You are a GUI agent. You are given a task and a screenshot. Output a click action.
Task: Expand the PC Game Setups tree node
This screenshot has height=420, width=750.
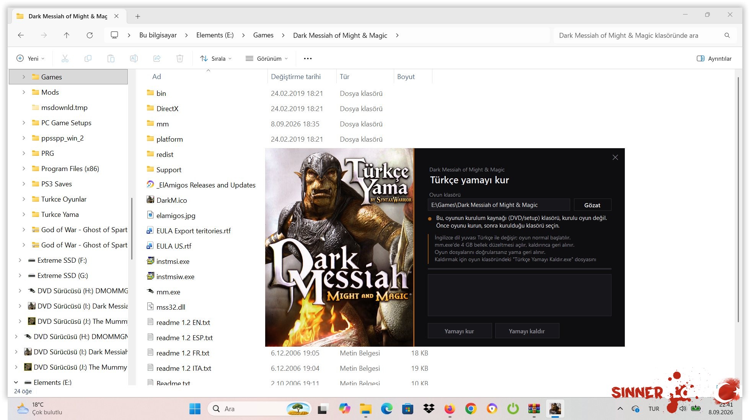(x=24, y=123)
